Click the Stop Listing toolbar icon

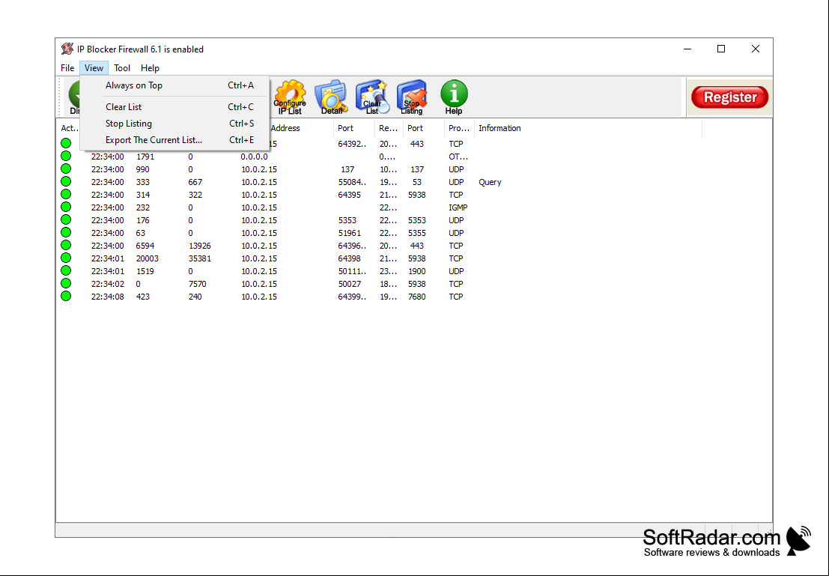pyautogui.click(x=412, y=97)
